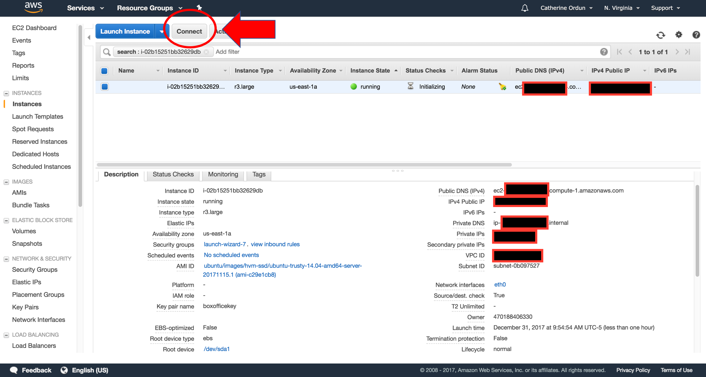Go to previous page of results
Image resolution: width=706 pixels, height=377 pixels.
[630, 52]
